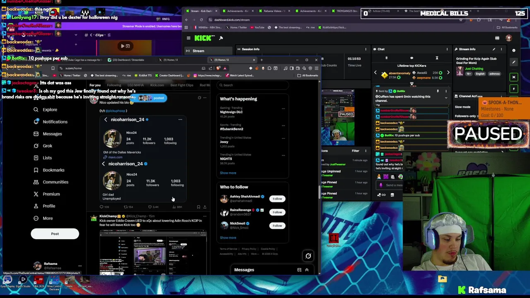The image size is (530, 298).
Task: Open KickBot TTS bookmark
Action: pos(142,75)
